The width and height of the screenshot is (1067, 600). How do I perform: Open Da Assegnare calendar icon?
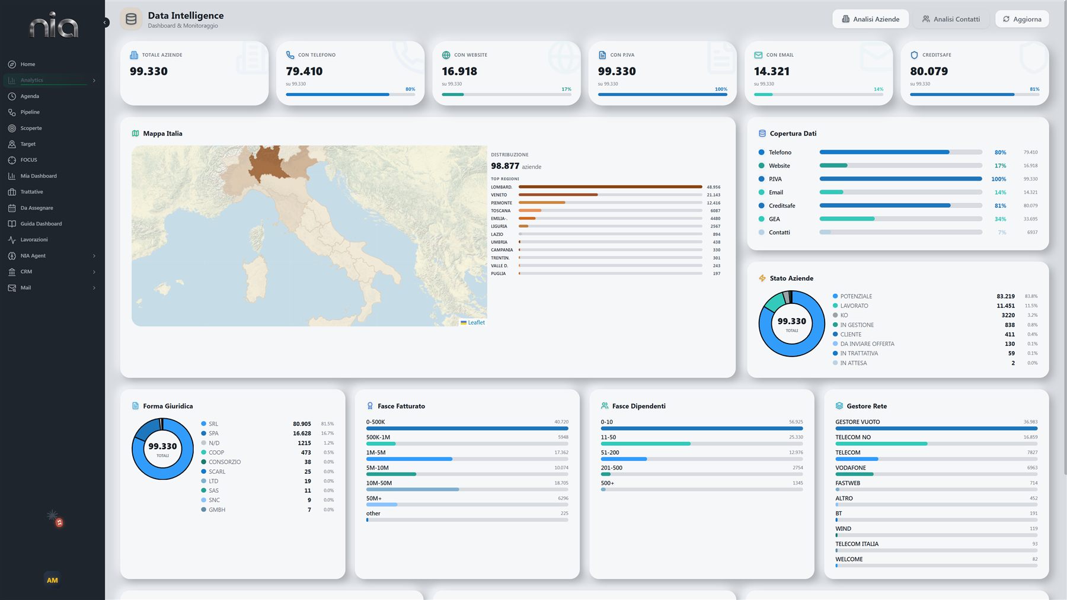[12, 208]
